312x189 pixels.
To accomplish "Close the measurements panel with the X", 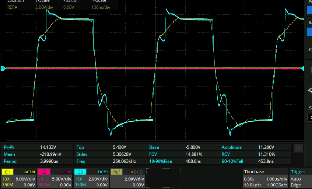I will 298,148.
